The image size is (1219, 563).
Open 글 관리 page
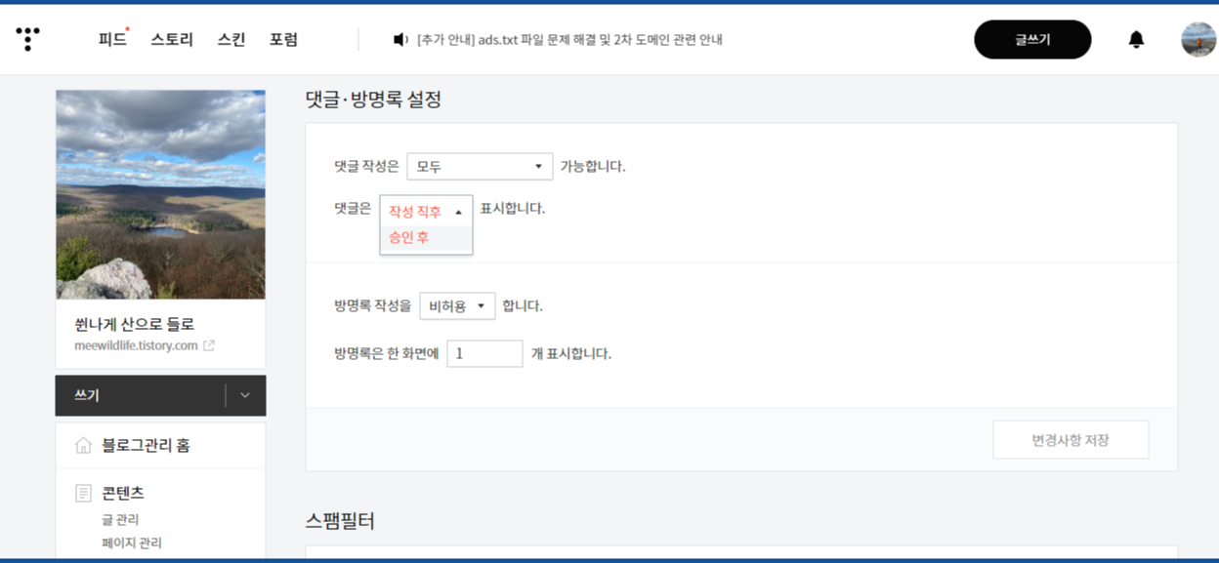point(120,519)
